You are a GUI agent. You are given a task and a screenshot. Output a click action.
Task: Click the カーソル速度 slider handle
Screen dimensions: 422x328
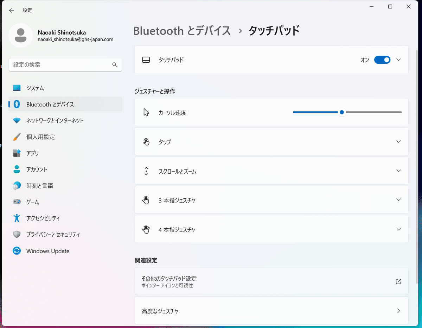click(x=341, y=112)
